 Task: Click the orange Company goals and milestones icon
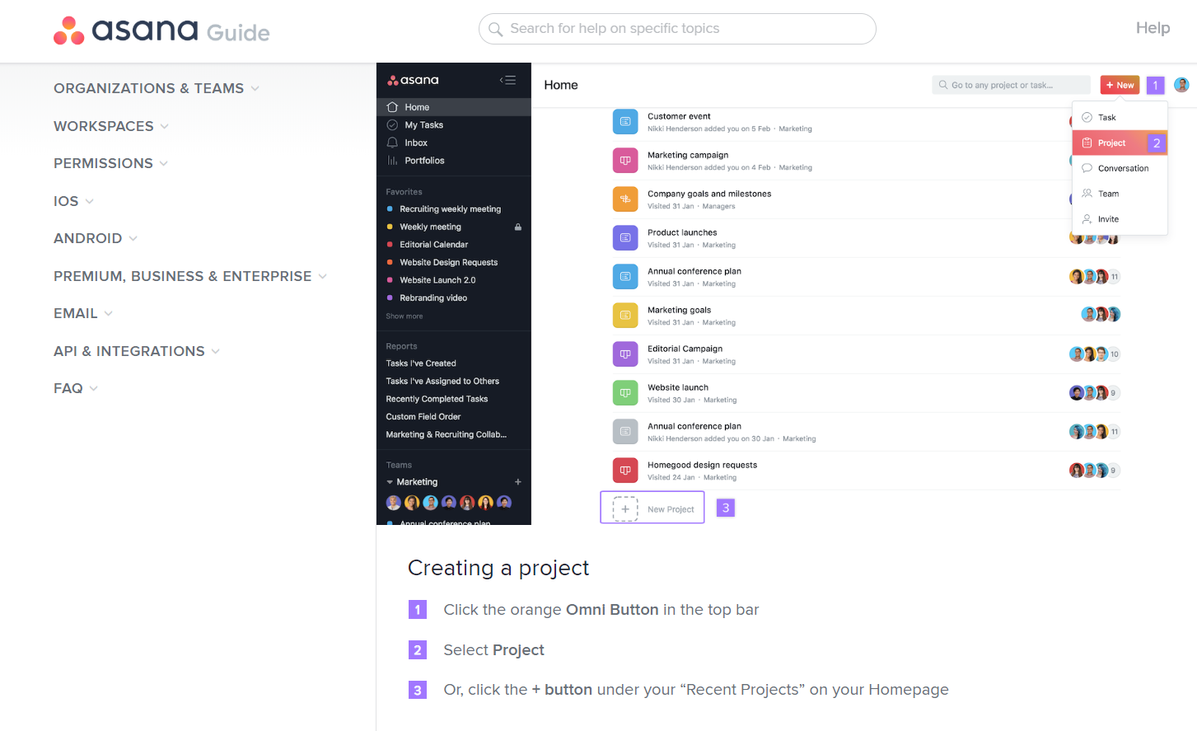click(x=625, y=199)
